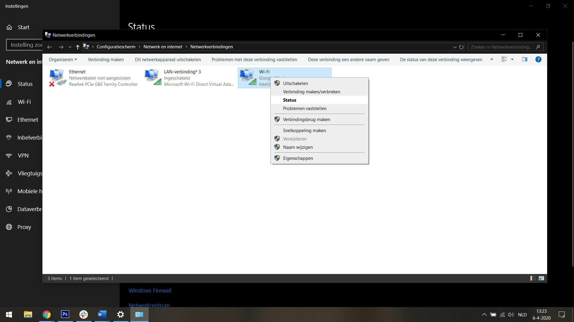Click Netwerk en internet in breadcrumb
Image resolution: width=574 pixels, height=322 pixels.
tap(163, 47)
